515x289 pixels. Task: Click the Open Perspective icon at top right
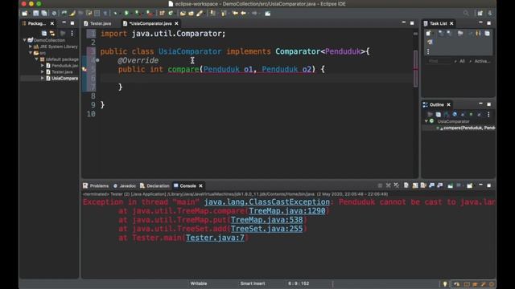pyautogui.click(x=480, y=14)
